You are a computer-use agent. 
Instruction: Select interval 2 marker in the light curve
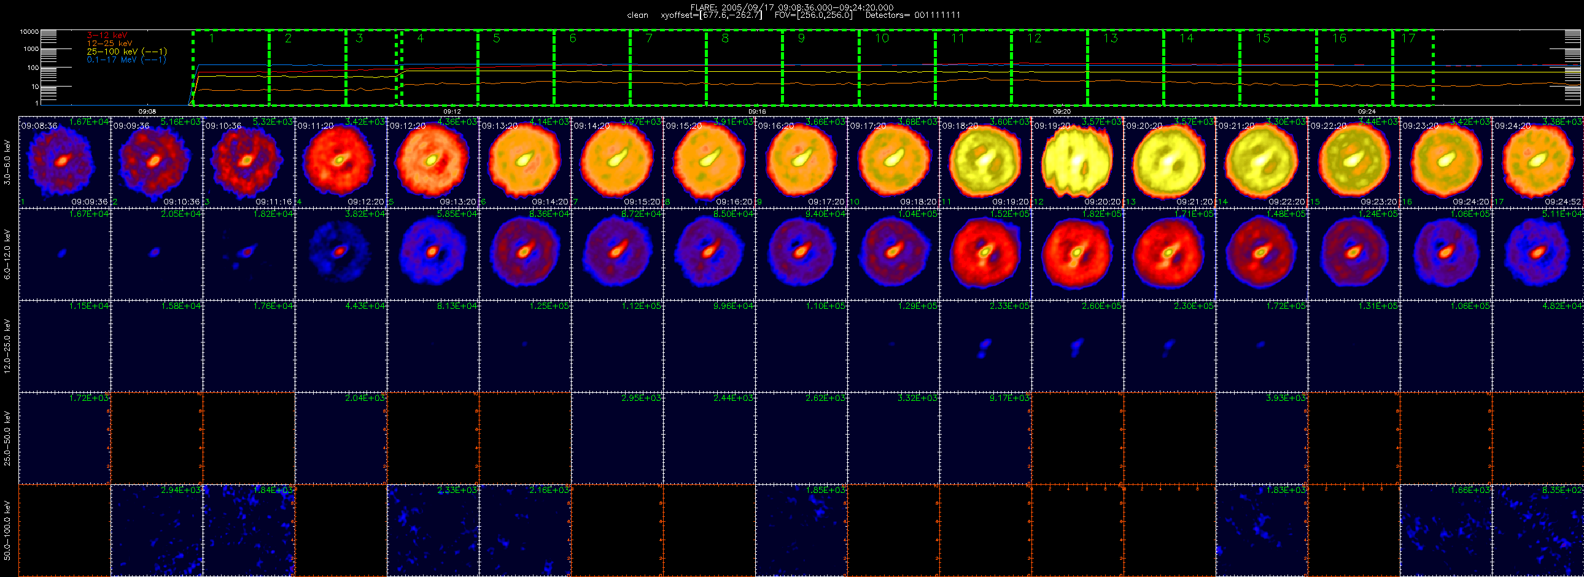pyautogui.click(x=288, y=38)
